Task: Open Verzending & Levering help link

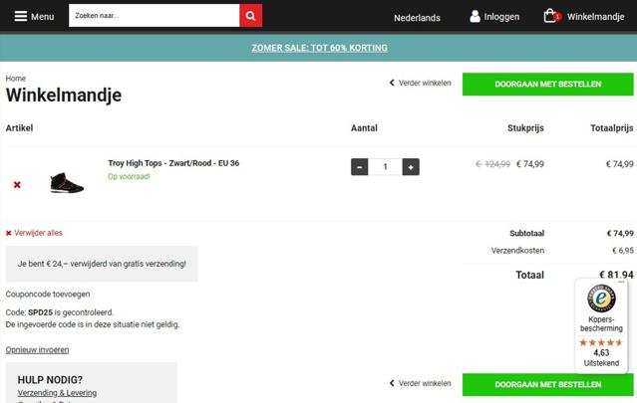Action: point(57,393)
